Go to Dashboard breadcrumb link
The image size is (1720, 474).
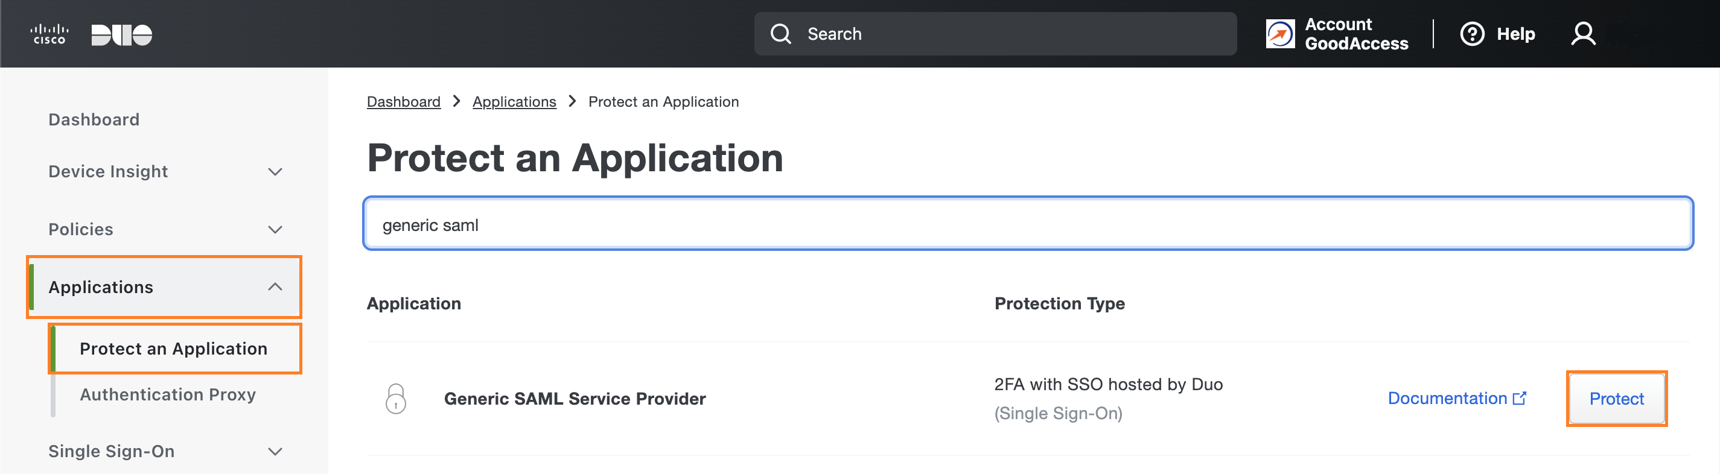point(403,101)
